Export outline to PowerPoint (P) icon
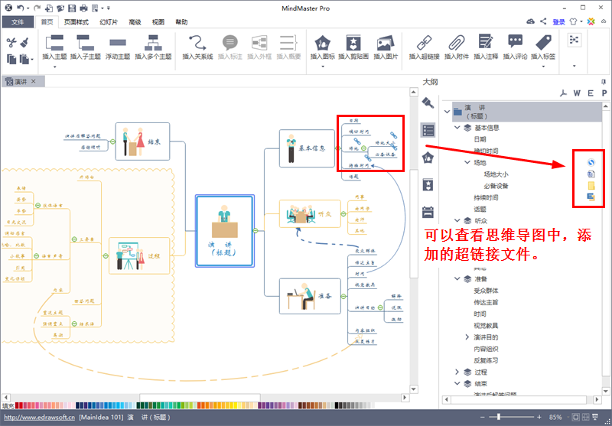Image resolution: width=612 pixels, height=426 pixels. pyautogui.click(x=604, y=93)
